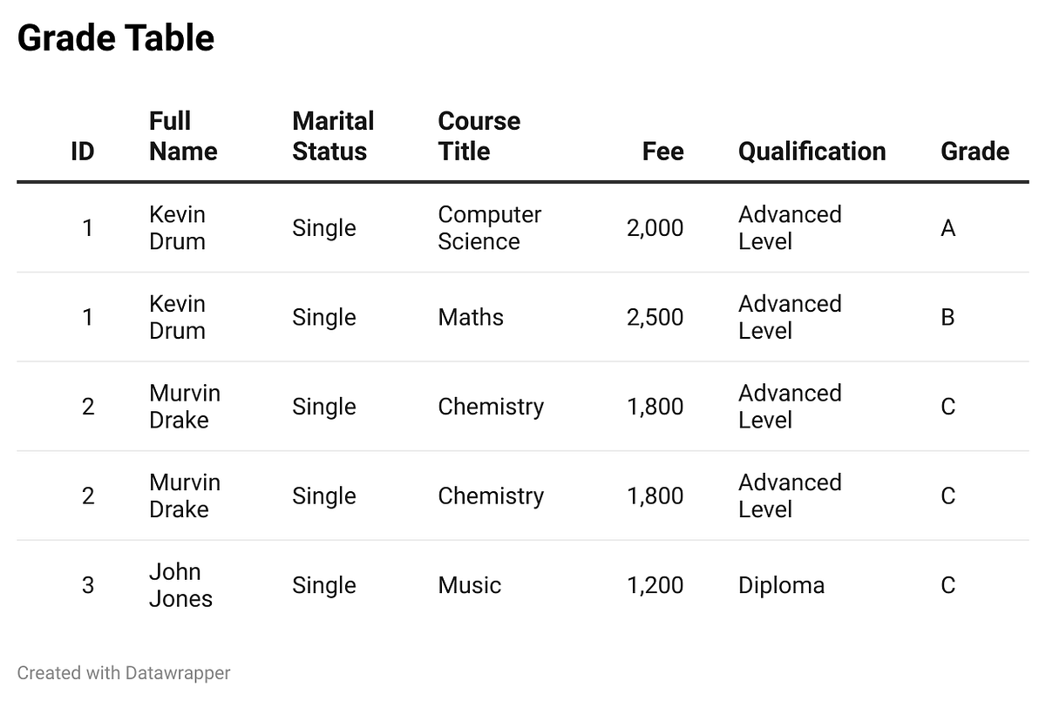
Task: Click the grade B cell
Action: click(x=948, y=317)
